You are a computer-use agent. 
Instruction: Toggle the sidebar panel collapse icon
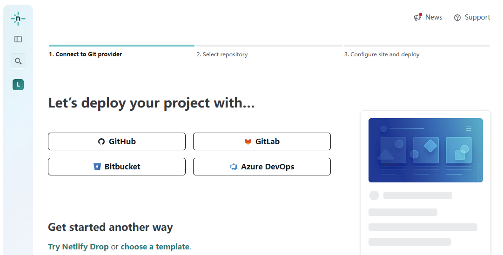(18, 39)
